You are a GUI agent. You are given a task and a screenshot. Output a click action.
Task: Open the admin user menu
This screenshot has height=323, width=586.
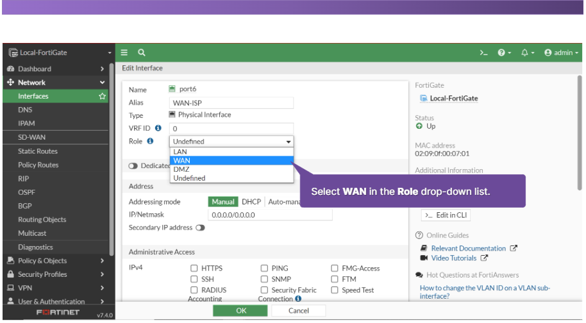point(562,53)
